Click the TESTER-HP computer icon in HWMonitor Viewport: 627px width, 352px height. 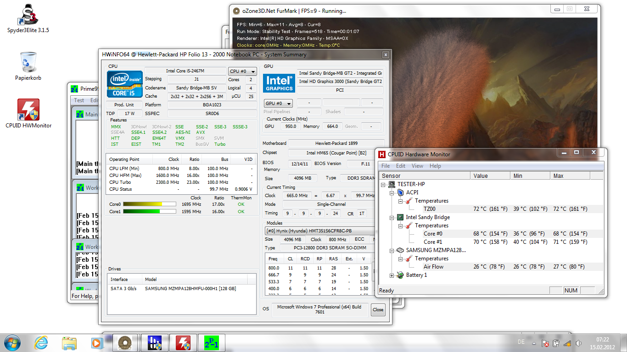point(392,184)
